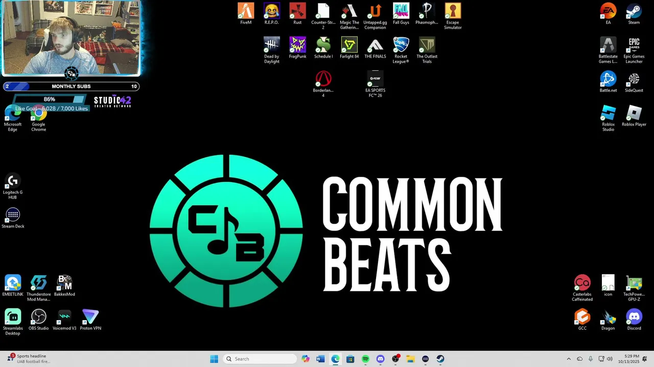
Task: Switch to Edge in the taskbar
Action: (x=335, y=359)
